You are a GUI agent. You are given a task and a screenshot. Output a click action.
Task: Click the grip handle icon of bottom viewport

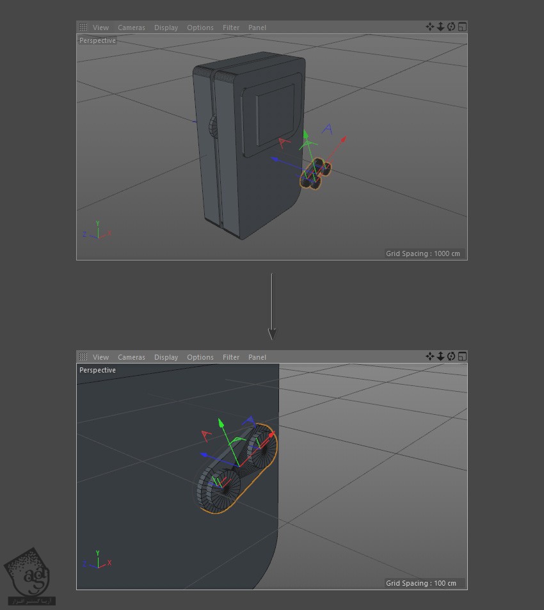pyautogui.click(x=83, y=357)
